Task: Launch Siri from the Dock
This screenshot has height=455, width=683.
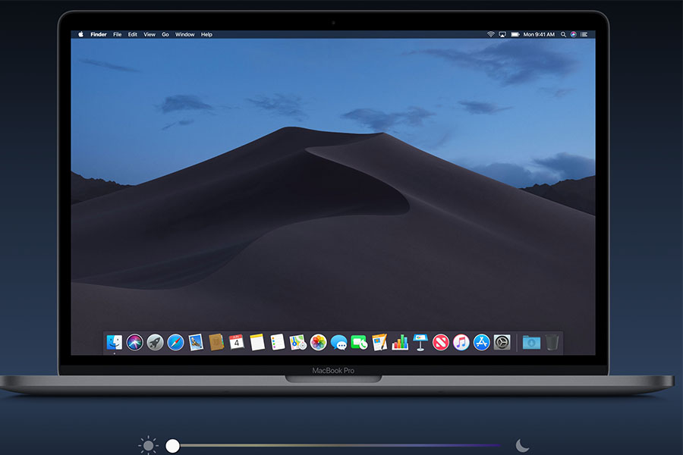Action: click(134, 342)
